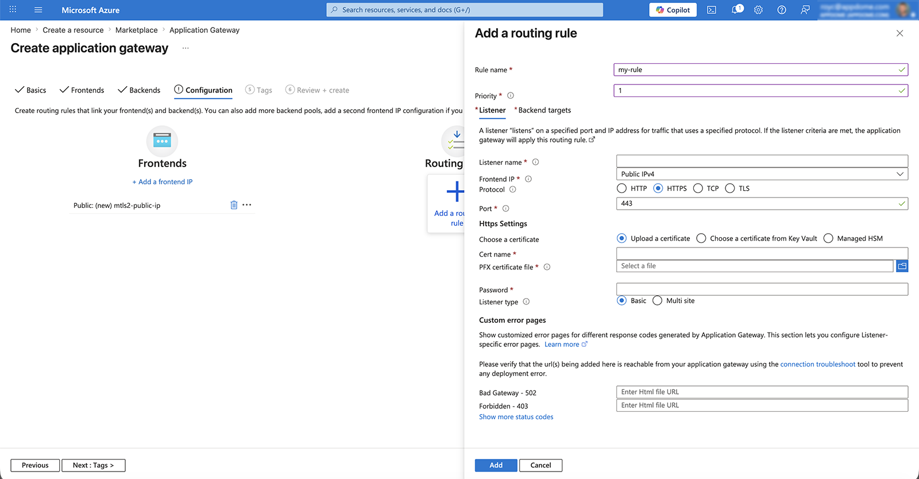919x479 pixels.
Task: Choose a certificate from Key Vault option
Action: pyautogui.click(x=701, y=238)
